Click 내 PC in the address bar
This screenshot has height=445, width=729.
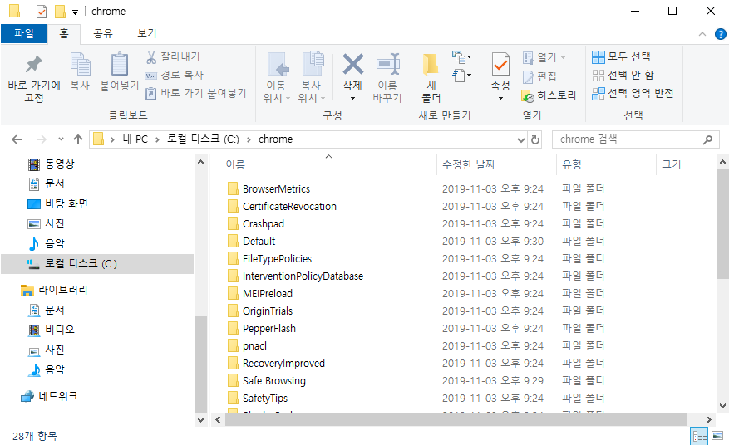click(135, 139)
